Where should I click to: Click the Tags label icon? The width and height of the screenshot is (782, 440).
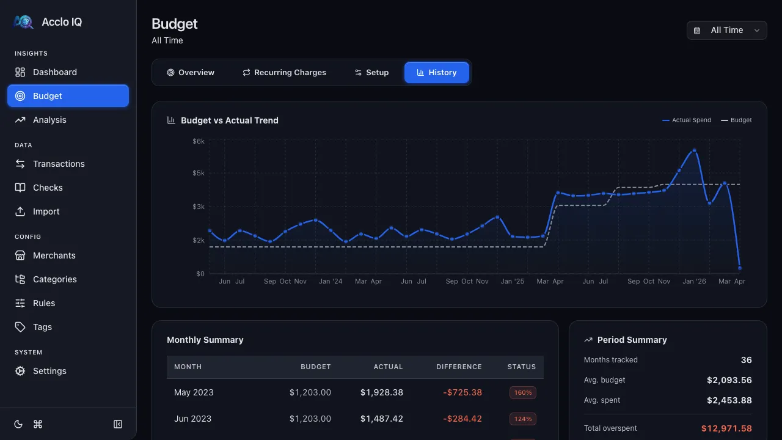tap(20, 327)
